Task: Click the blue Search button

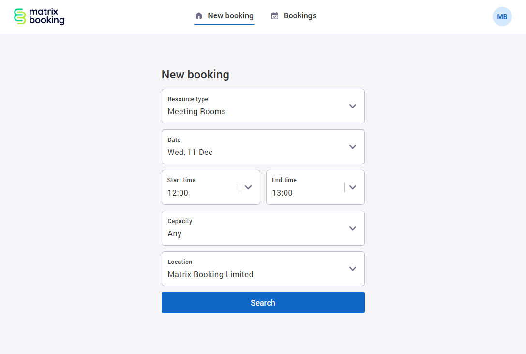Action: 263,303
